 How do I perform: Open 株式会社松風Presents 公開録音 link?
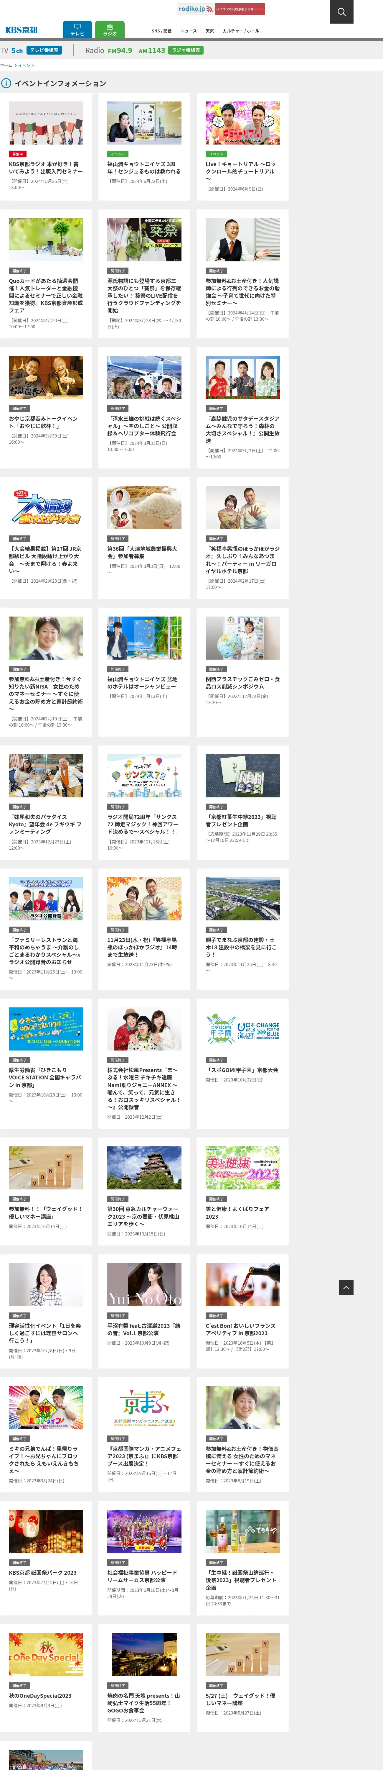[144, 1088]
